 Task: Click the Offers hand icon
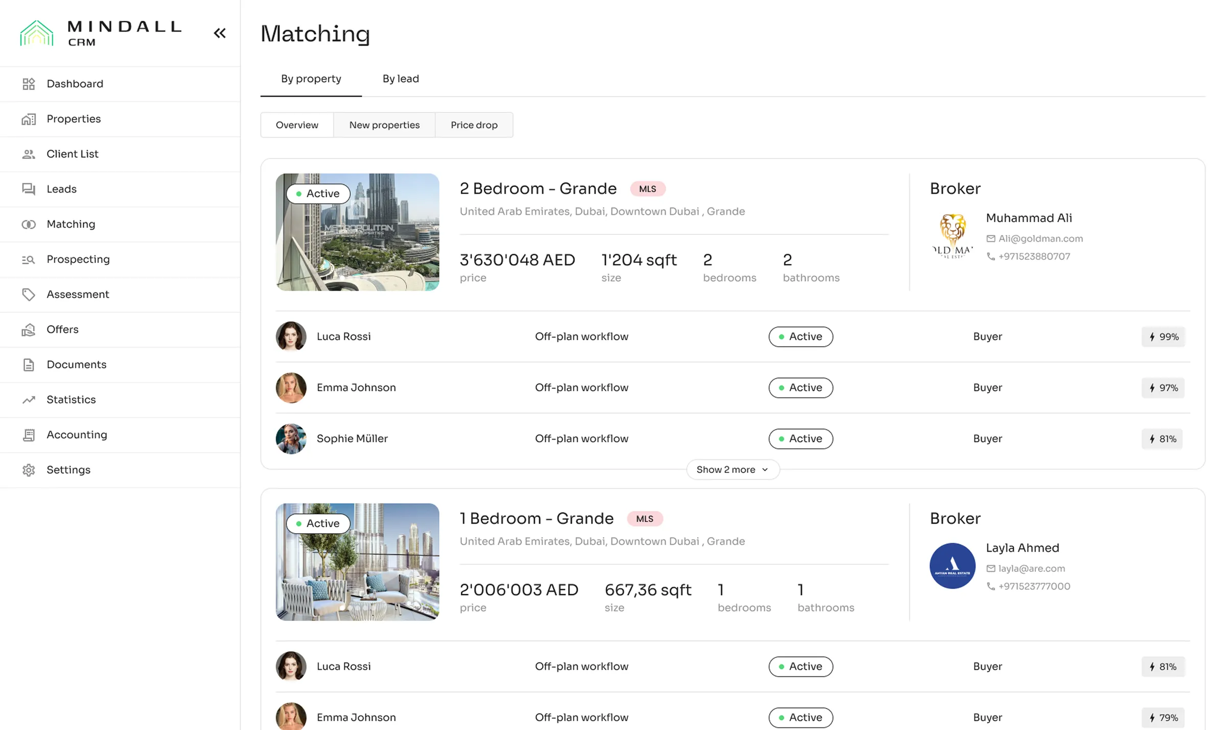coord(29,330)
